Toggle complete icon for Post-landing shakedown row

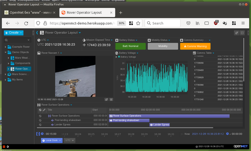click(40, 120)
